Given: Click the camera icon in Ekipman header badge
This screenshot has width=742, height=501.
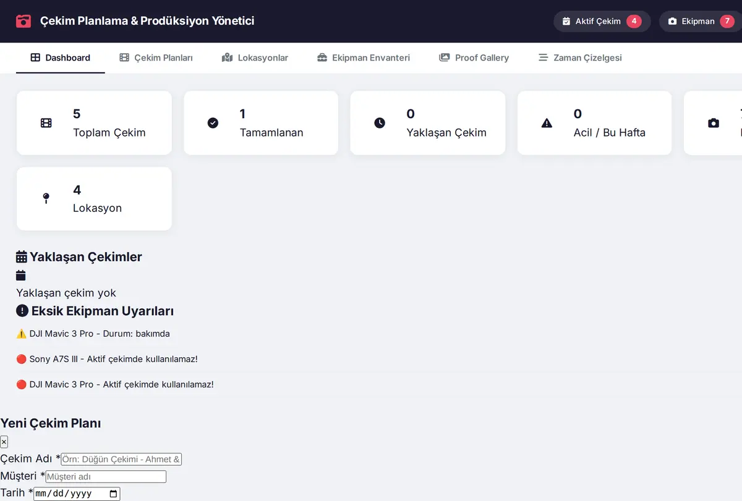Looking at the screenshot, I should click(673, 21).
